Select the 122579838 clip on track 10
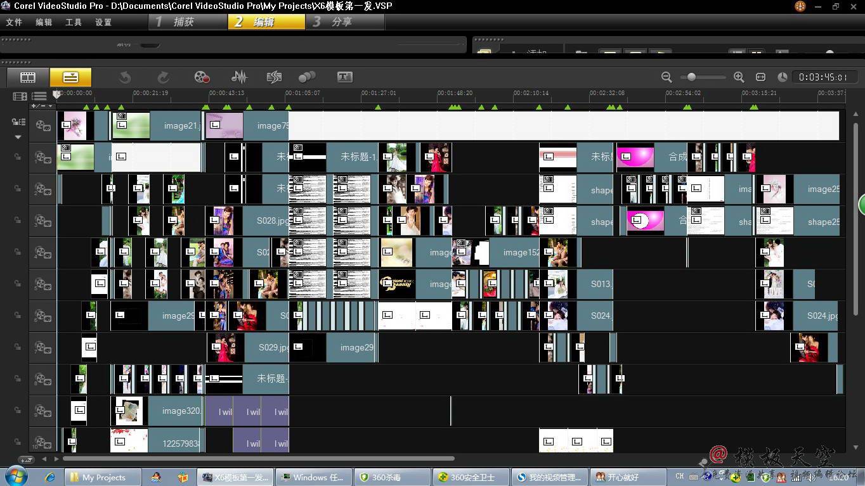Screen dimensions: 865x486 [156, 441]
